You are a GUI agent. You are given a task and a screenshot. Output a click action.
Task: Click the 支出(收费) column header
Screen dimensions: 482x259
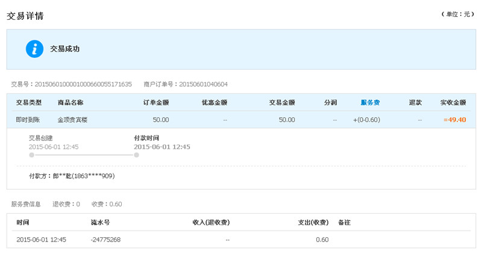pyautogui.click(x=313, y=222)
